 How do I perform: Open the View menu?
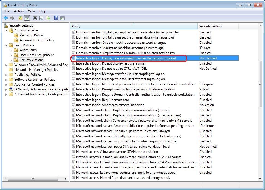click(x=31, y=11)
